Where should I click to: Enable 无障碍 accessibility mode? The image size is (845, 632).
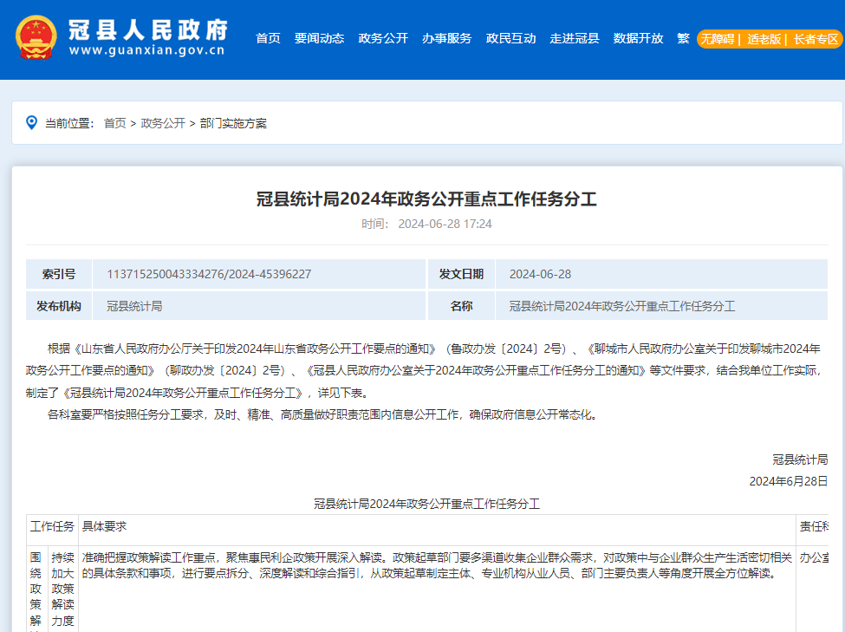coord(717,39)
